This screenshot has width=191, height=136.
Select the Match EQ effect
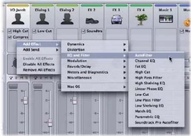coord(157,111)
